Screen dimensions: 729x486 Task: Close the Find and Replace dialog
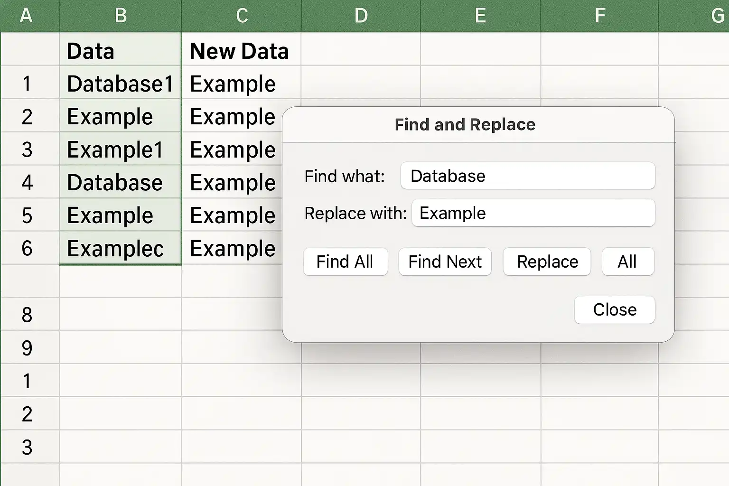pos(615,310)
